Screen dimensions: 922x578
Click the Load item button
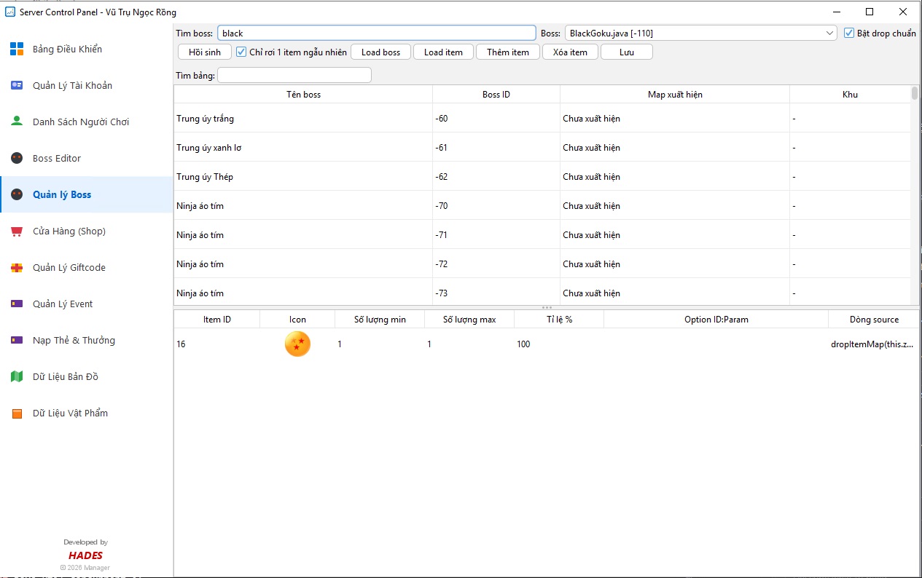(443, 52)
